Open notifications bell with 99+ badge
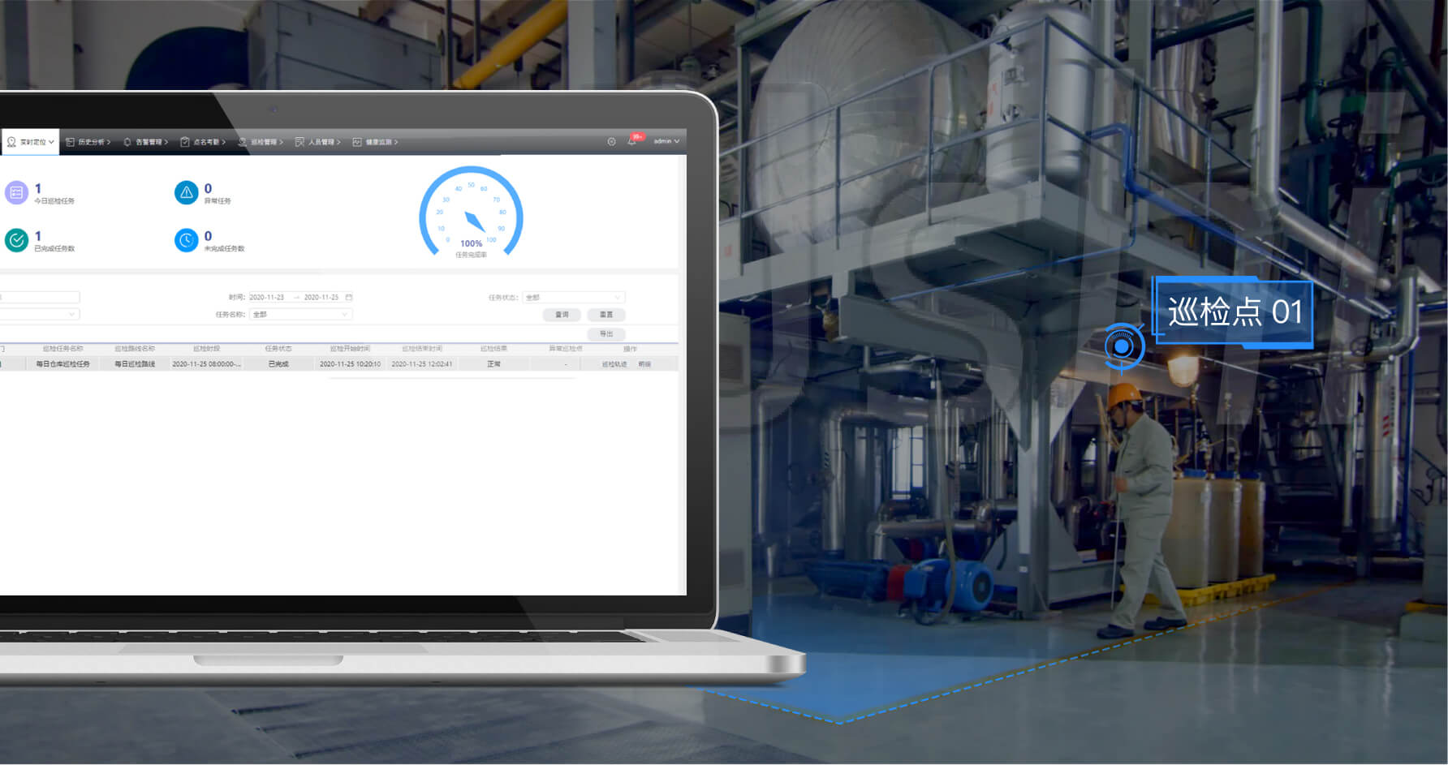This screenshot has width=1448, height=765. pyautogui.click(x=632, y=142)
